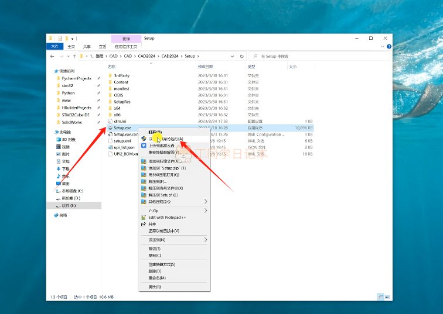Click the 360 zip icon beside 添加到压缩文件

(x=144, y=161)
